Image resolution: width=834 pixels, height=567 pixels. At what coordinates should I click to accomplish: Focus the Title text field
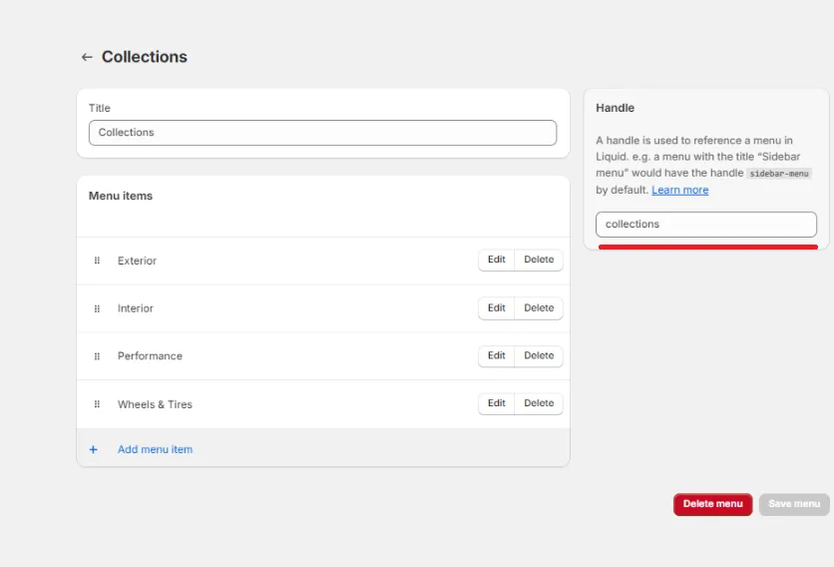pyautogui.click(x=322, y=133)
